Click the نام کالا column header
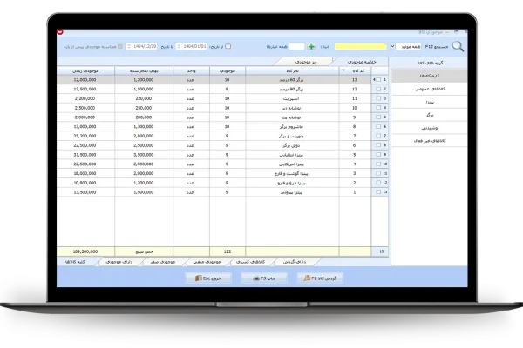 [292, 71]
